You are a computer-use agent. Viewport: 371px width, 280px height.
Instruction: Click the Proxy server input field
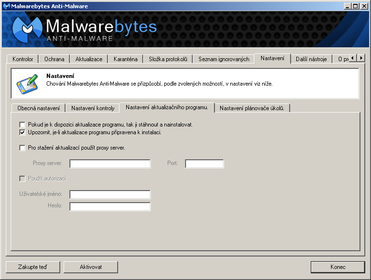point(110,164)
